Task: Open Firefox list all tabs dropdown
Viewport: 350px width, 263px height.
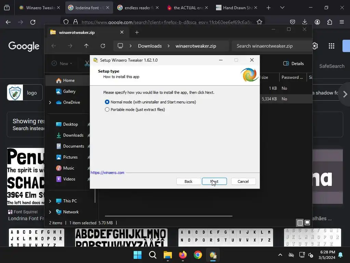Action: tap(282, 8)
